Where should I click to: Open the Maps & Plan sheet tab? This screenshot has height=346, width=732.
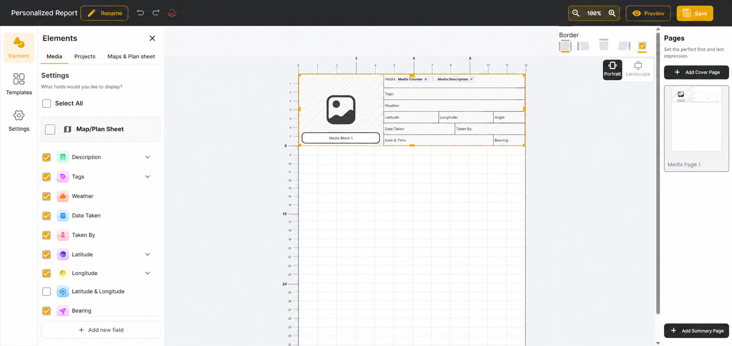tap(131, 57)
